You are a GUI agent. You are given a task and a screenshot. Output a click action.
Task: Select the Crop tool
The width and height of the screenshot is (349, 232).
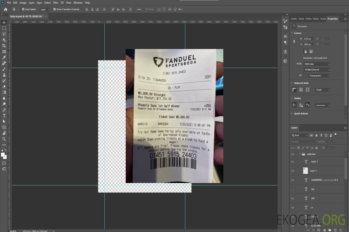coord(4,46)
